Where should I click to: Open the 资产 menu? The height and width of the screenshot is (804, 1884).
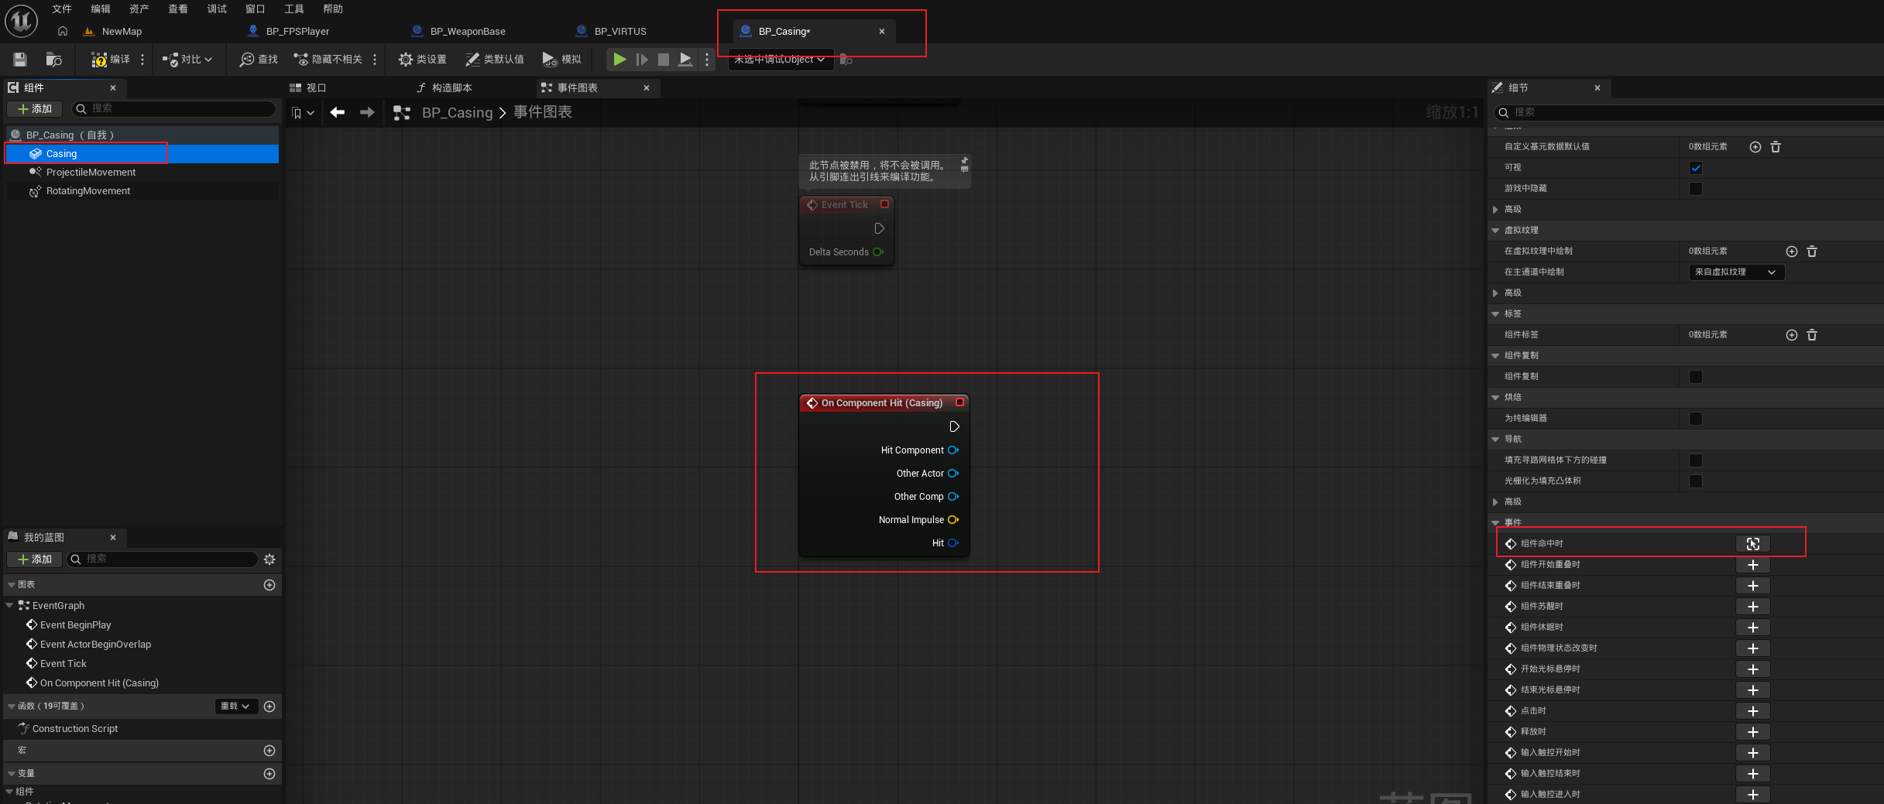pos(139,9)
